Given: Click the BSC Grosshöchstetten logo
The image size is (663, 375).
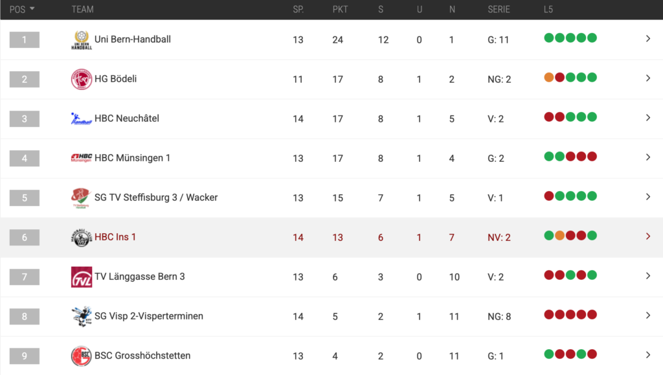Looking at the screenshot, I should 81,356.
